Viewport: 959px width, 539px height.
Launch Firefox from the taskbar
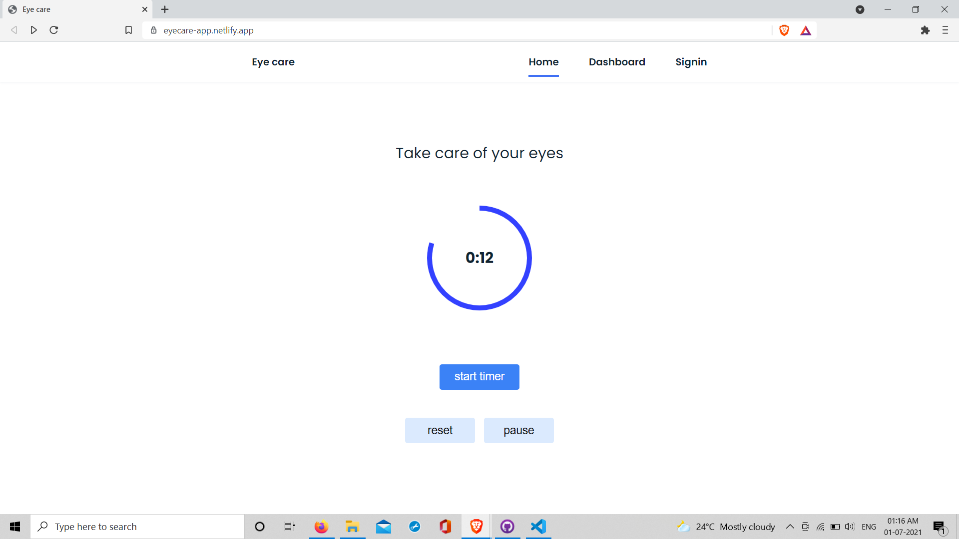tap(321, 527)
